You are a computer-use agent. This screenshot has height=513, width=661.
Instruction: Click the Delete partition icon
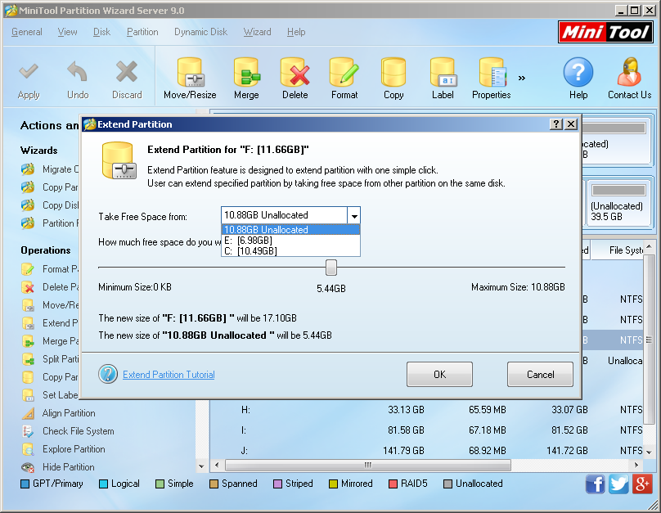(x=295, y=73)
